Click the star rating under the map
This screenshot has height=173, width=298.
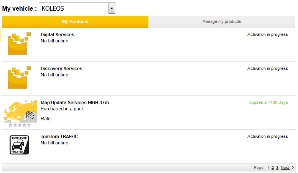click(20, 125)
